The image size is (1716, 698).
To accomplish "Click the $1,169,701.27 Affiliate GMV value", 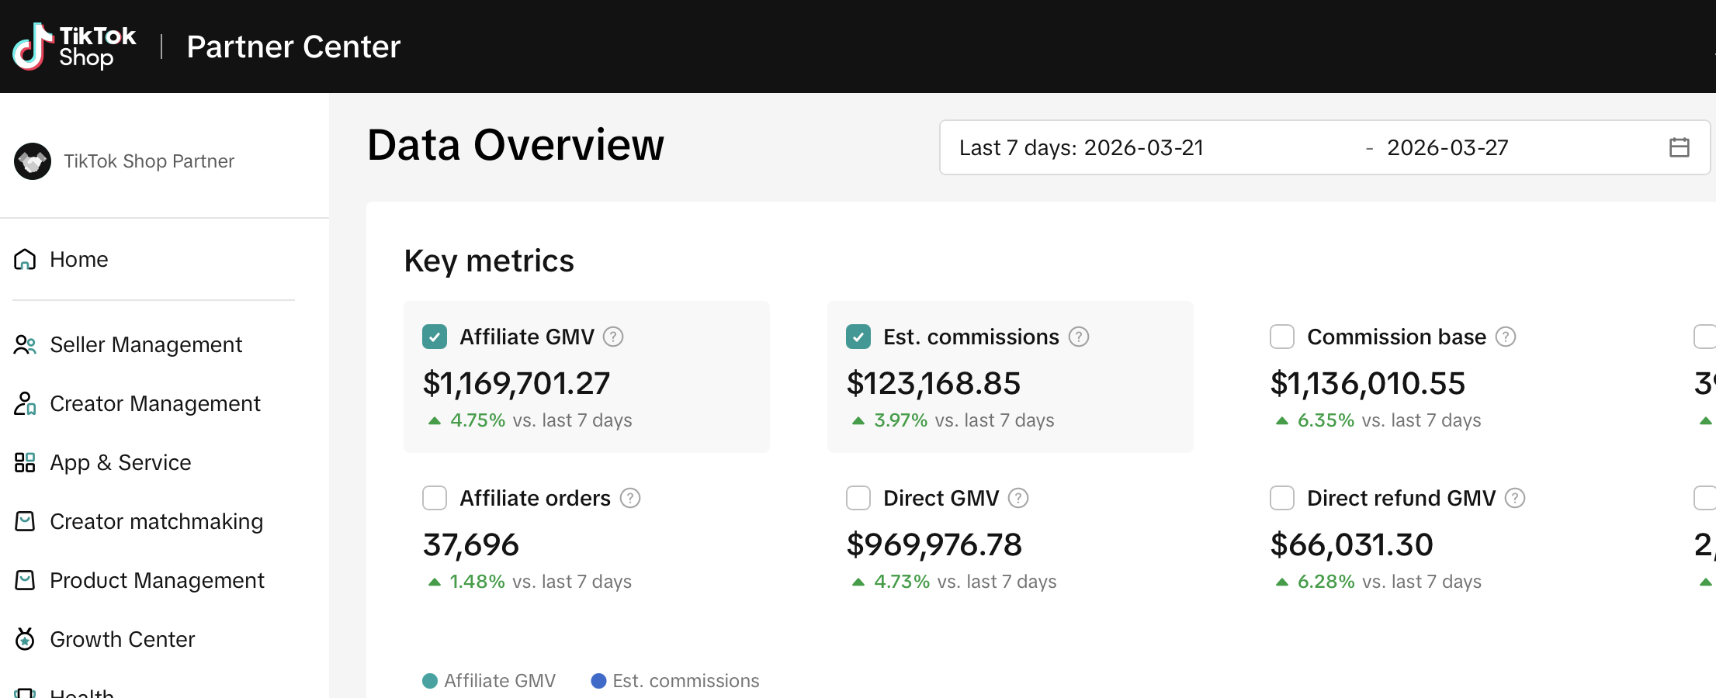I will click(516, 383).
